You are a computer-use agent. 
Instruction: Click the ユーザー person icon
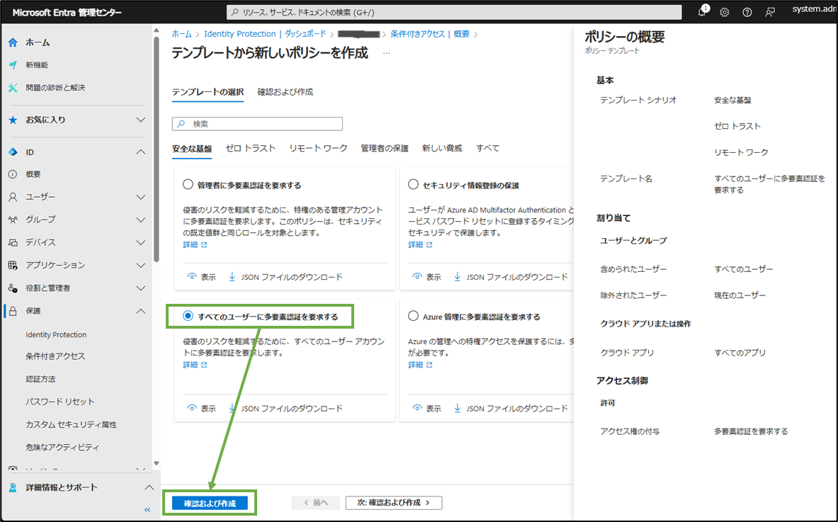click(x=13, y=197)
